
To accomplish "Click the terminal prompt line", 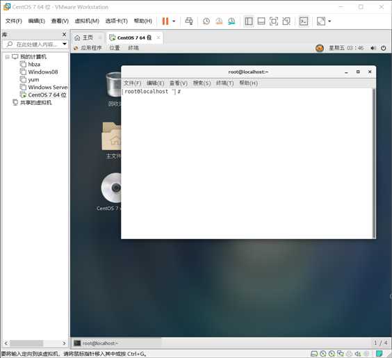I will [152, 92].
